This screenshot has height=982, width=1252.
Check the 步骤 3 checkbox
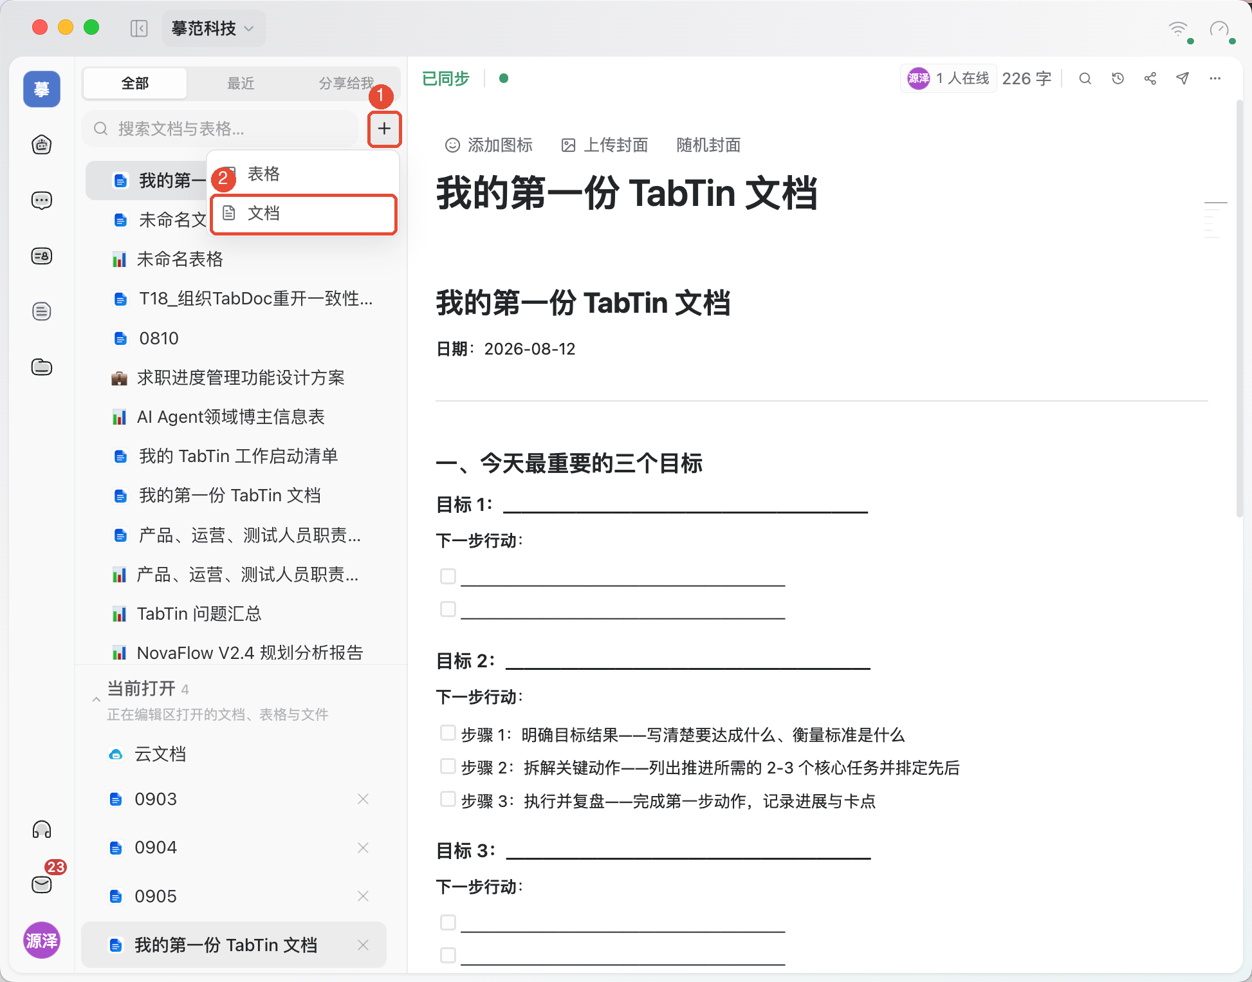tap(448, 799)
